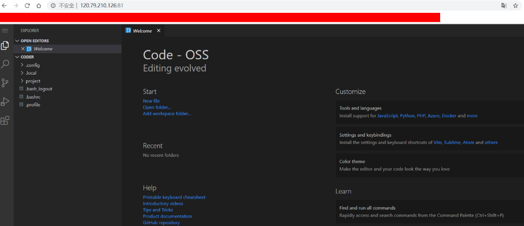
Task: Open GitHub repository link
Action: [x=161, y=223]
